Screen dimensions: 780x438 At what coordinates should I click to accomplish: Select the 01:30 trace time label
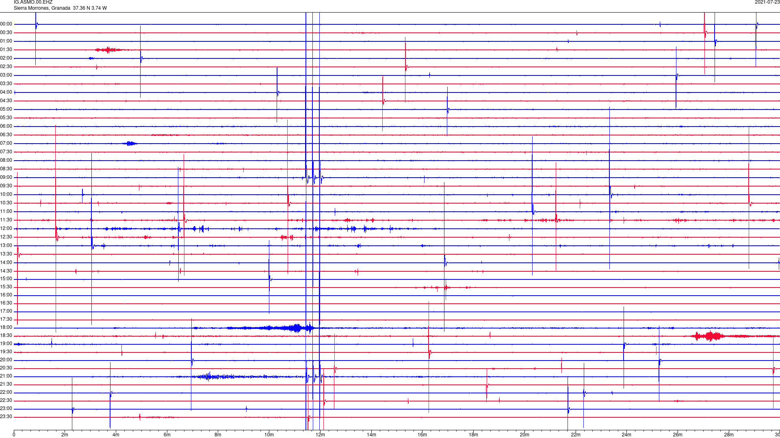(6, 50)
